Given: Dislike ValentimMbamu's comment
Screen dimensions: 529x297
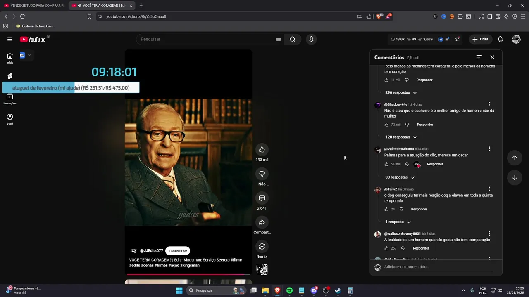Looking at the screenshot, I should tap(407, 164).
